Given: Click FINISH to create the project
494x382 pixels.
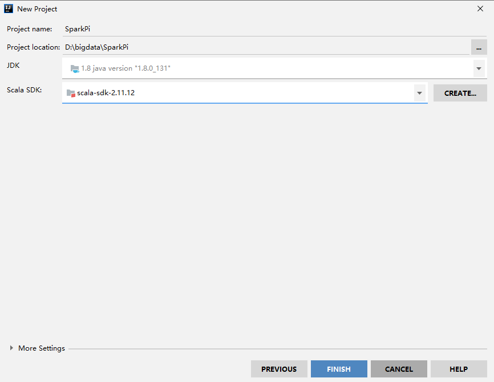Looking at the screenshot, I should (x=339, y=369).
